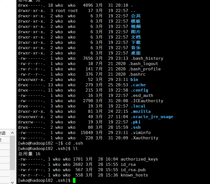The height and width of the screenshot is (184, 210).
Task: Select the 桌面 directory name
Action: pyautogui.click(x=136, y=53)
